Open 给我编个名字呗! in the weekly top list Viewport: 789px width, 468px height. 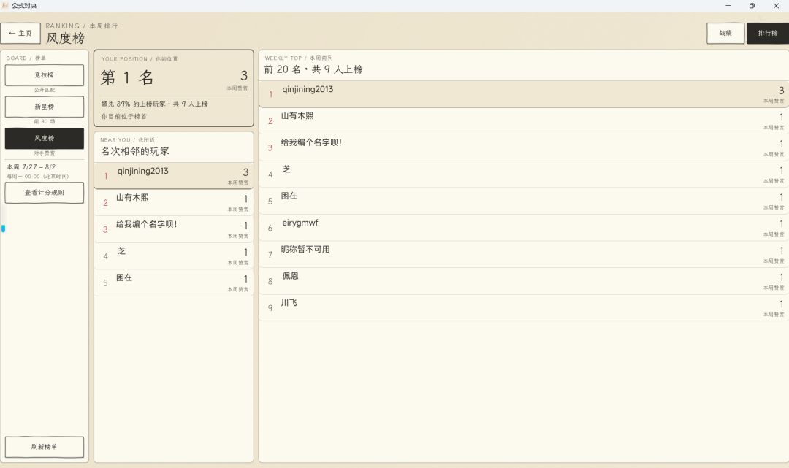pos(523,147)
